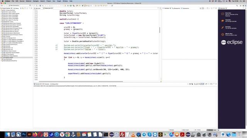Click the switch(urunIsmi) code line
Viewport: 247px width, 138px height.
69,19
